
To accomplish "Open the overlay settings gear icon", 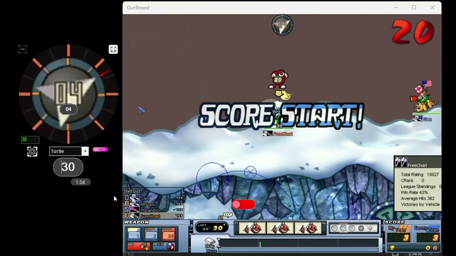I will (32, 151).
